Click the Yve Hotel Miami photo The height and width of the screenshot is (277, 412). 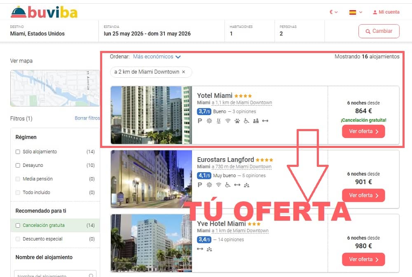tap(151, 243)
